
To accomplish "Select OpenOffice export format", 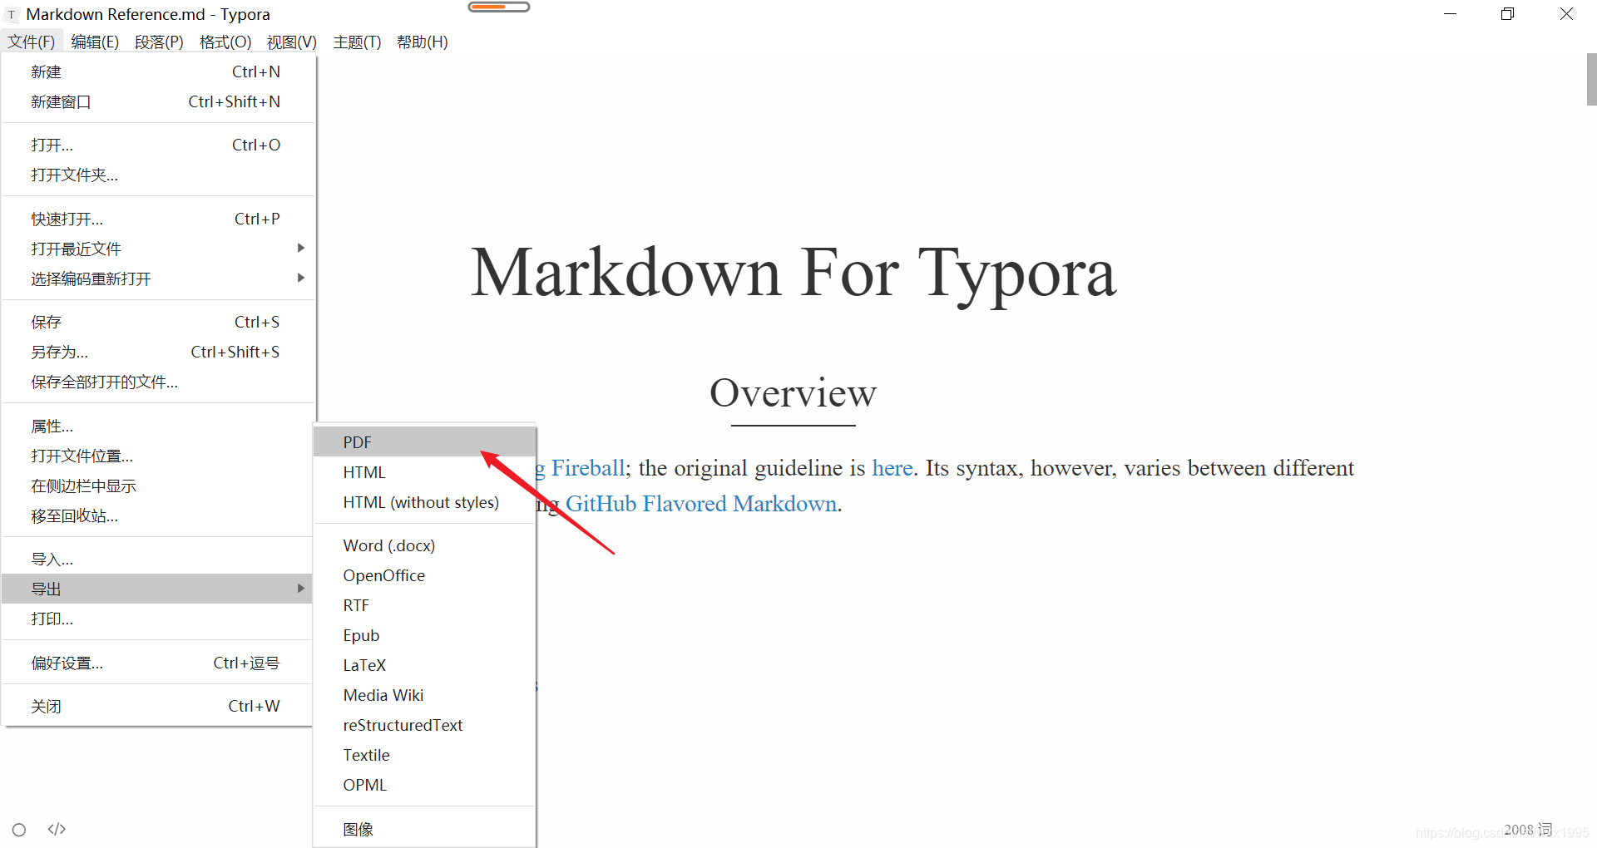I will (424, 576).
